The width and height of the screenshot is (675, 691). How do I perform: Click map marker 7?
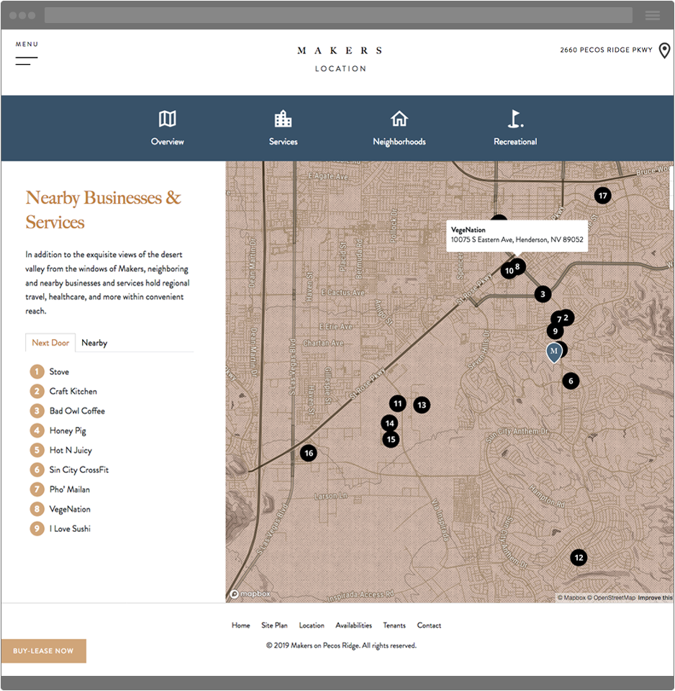558,319
